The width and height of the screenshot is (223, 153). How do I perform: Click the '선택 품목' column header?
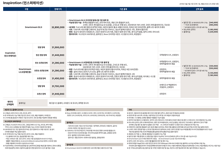click(x=199, y=9)
